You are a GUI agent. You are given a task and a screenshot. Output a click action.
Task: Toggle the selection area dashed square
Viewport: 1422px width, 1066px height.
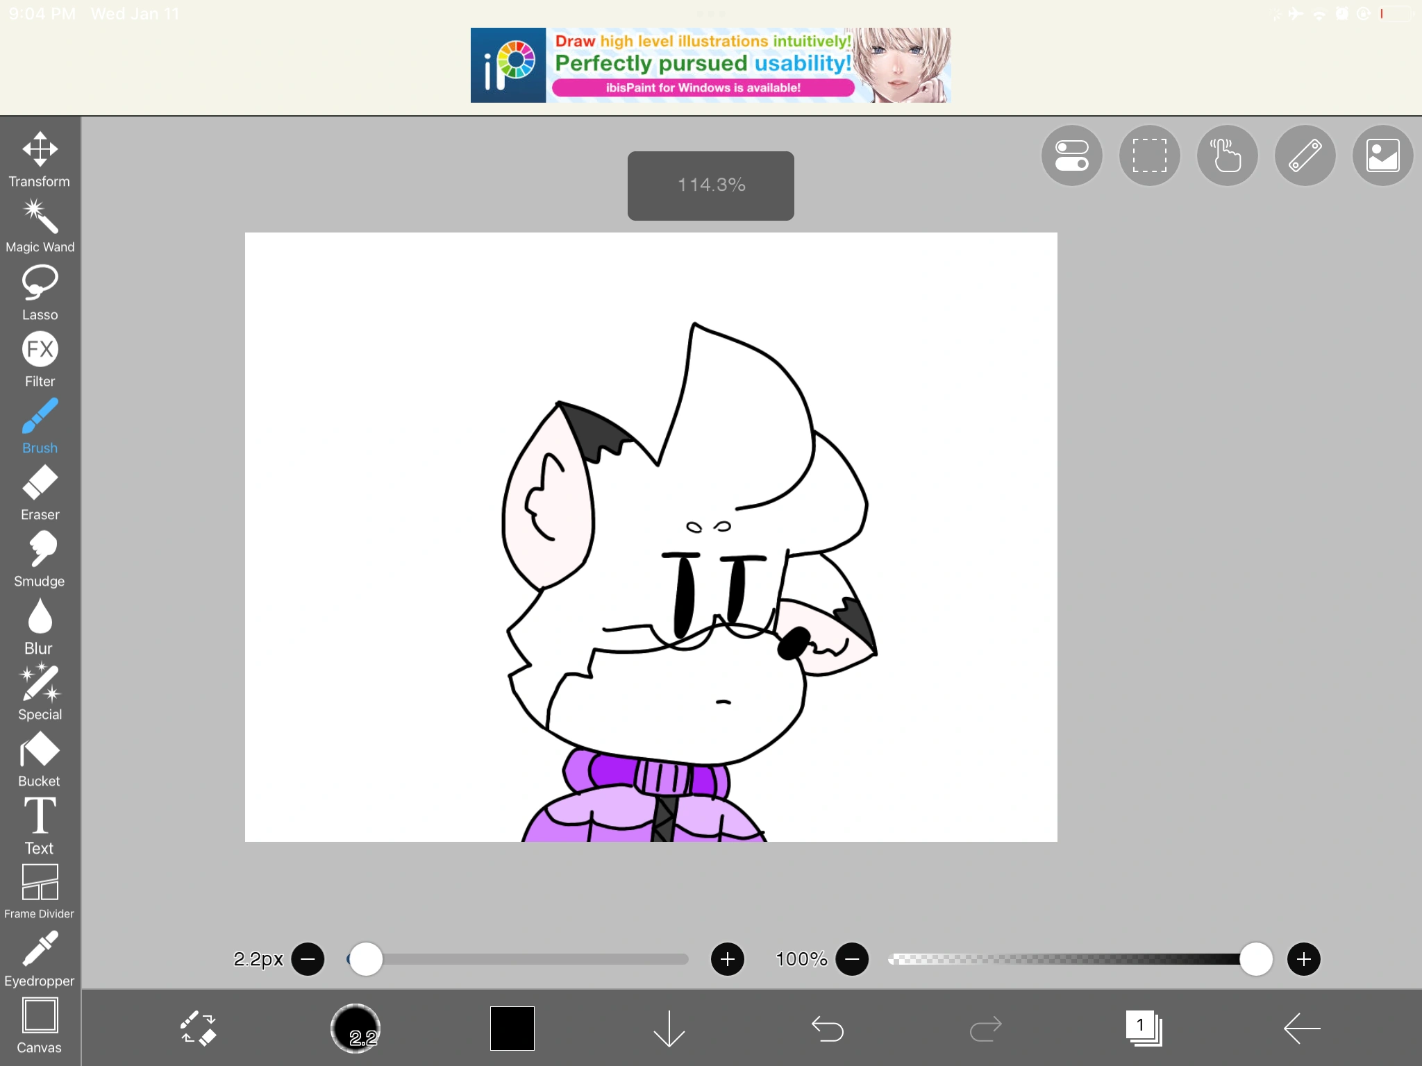click(1149, 155)
